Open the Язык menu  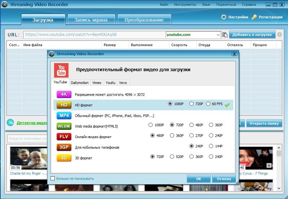(x=206, y=4)
